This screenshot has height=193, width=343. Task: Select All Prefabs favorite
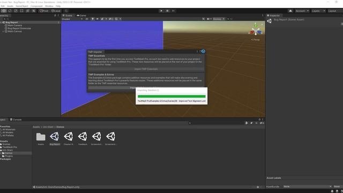click(x=8, y=136)
